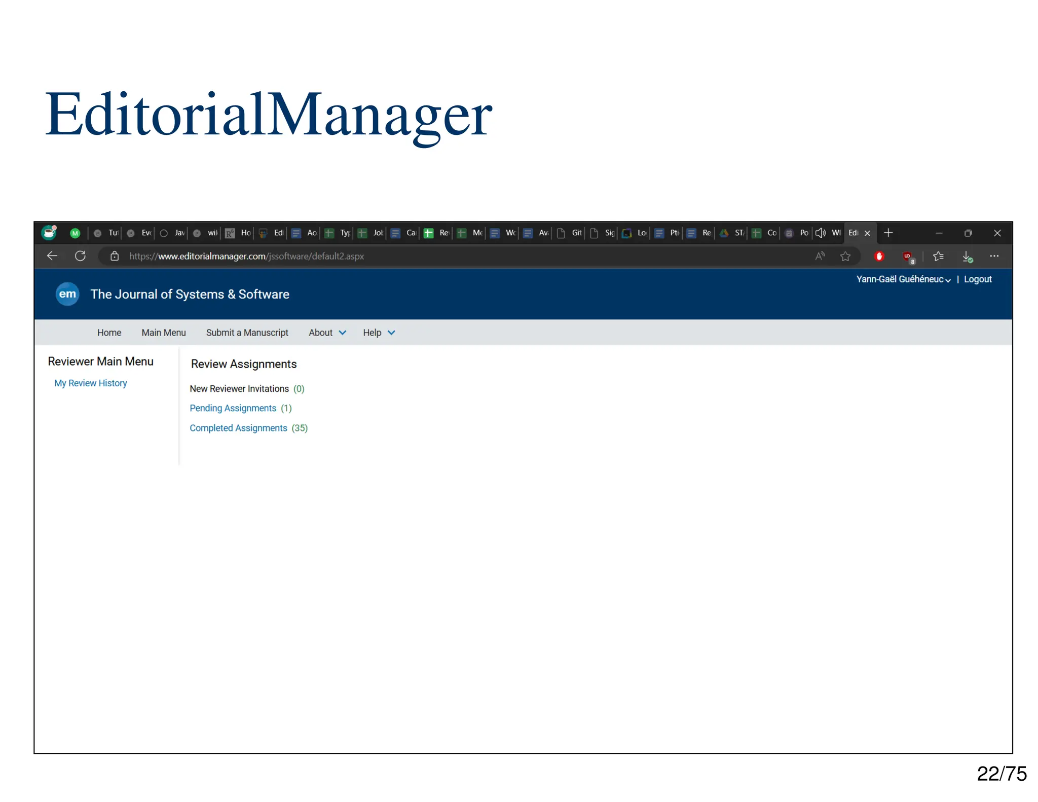Click the speaker icon on WI tab
This screenshot has width=1038, height=802.
click(x=820, y=233)
